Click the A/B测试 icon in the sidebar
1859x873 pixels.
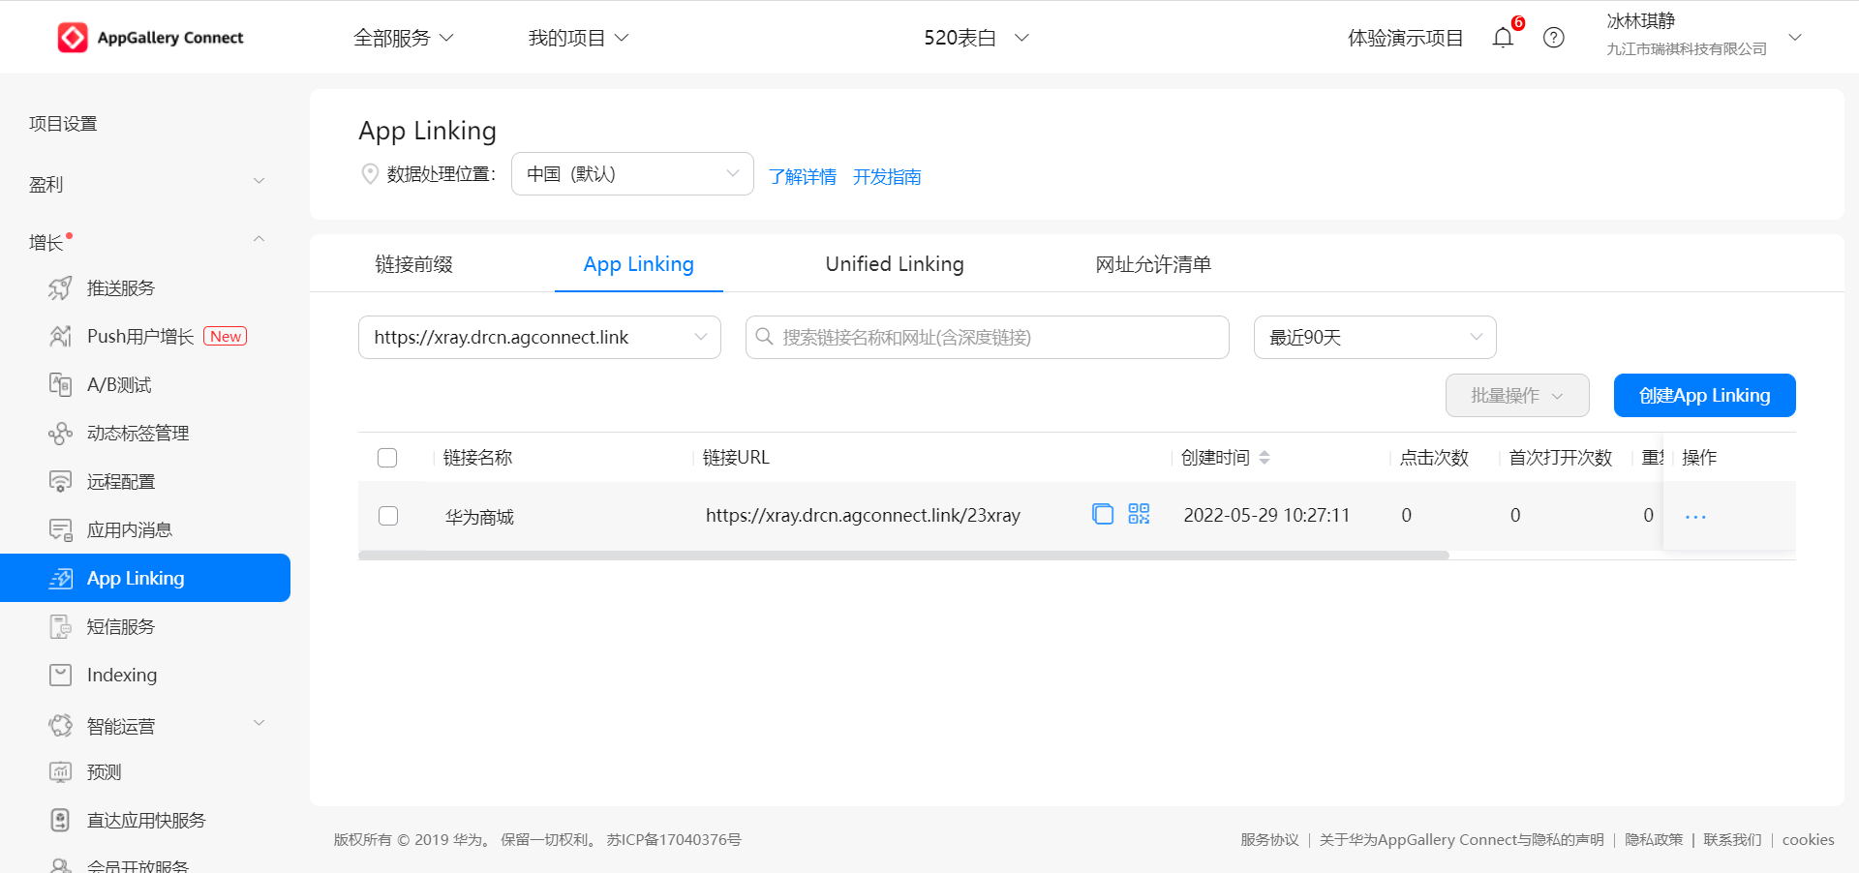tap(60, 384)
